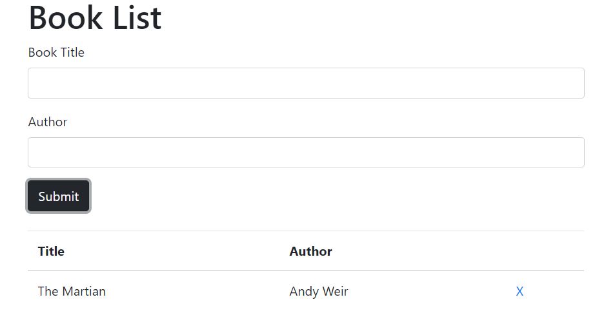Click the Author label above the input

tap(48, 122)
